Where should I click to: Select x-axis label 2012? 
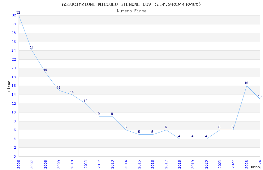pyautogui.click(x=99, y=164)
